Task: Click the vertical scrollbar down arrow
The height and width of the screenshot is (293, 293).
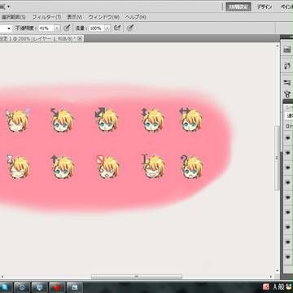Action: pos(277,271)
